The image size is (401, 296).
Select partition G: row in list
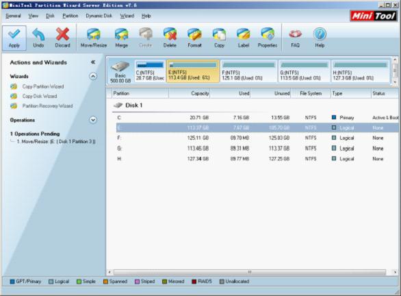[256, 148]
